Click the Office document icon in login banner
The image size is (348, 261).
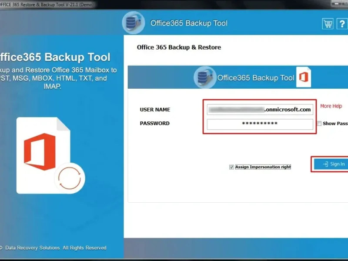303,77
